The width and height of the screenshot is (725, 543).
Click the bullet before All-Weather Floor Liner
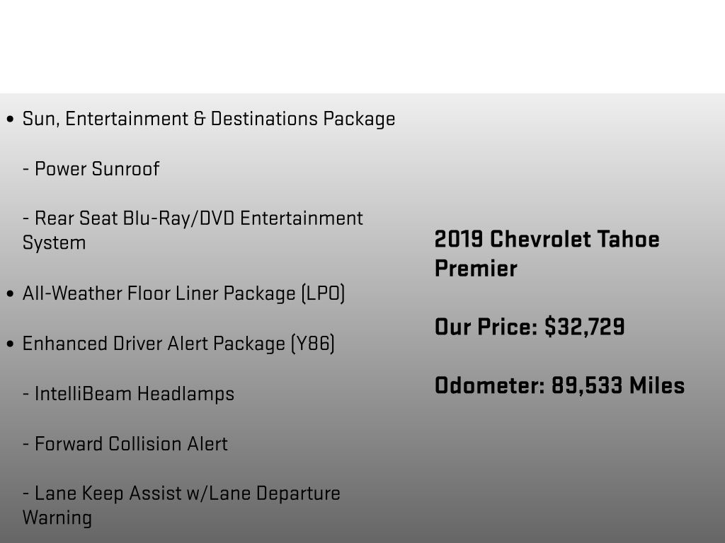pyautogui.click(x=10, y=294)
